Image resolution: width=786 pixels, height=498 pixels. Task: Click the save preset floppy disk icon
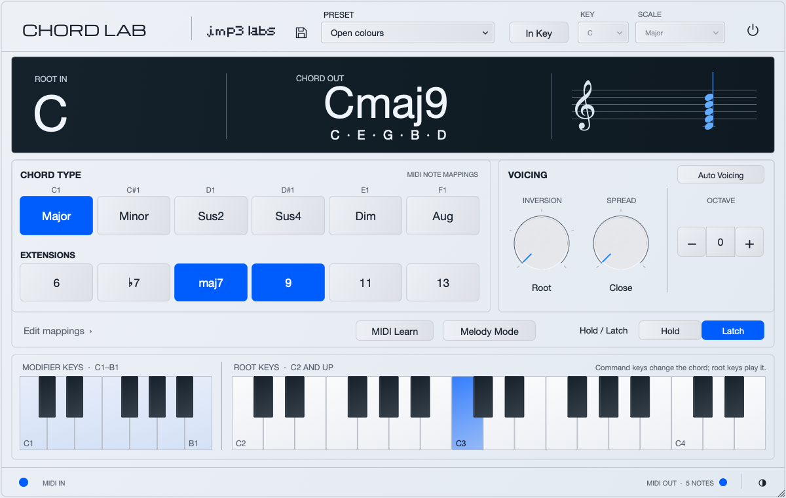click(x=301, y=33)
